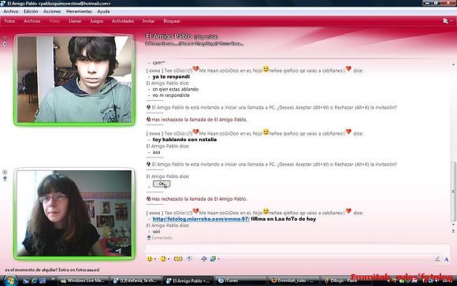The image size is (457, 286).
Task: Start a call with Llamar
Action: pos(75,21)
